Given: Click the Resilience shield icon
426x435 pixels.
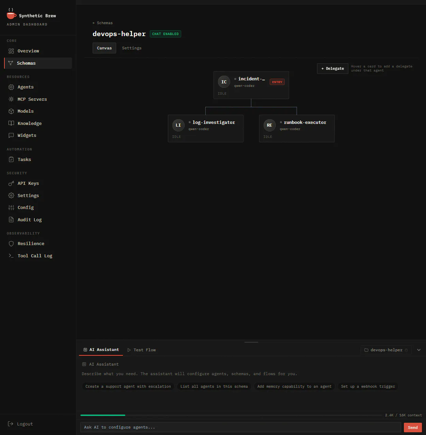Looking at the screenshot, I should coord(11,244).
